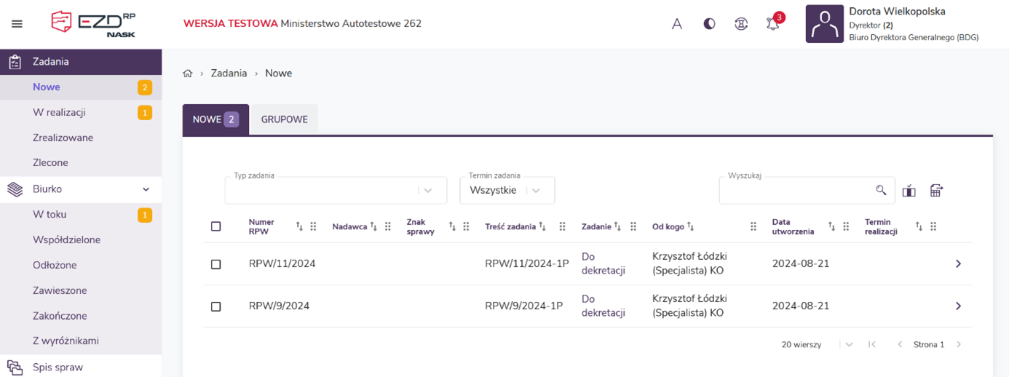
Task: Collapse the Biurko sidebar section
Action: click(146, 189)
